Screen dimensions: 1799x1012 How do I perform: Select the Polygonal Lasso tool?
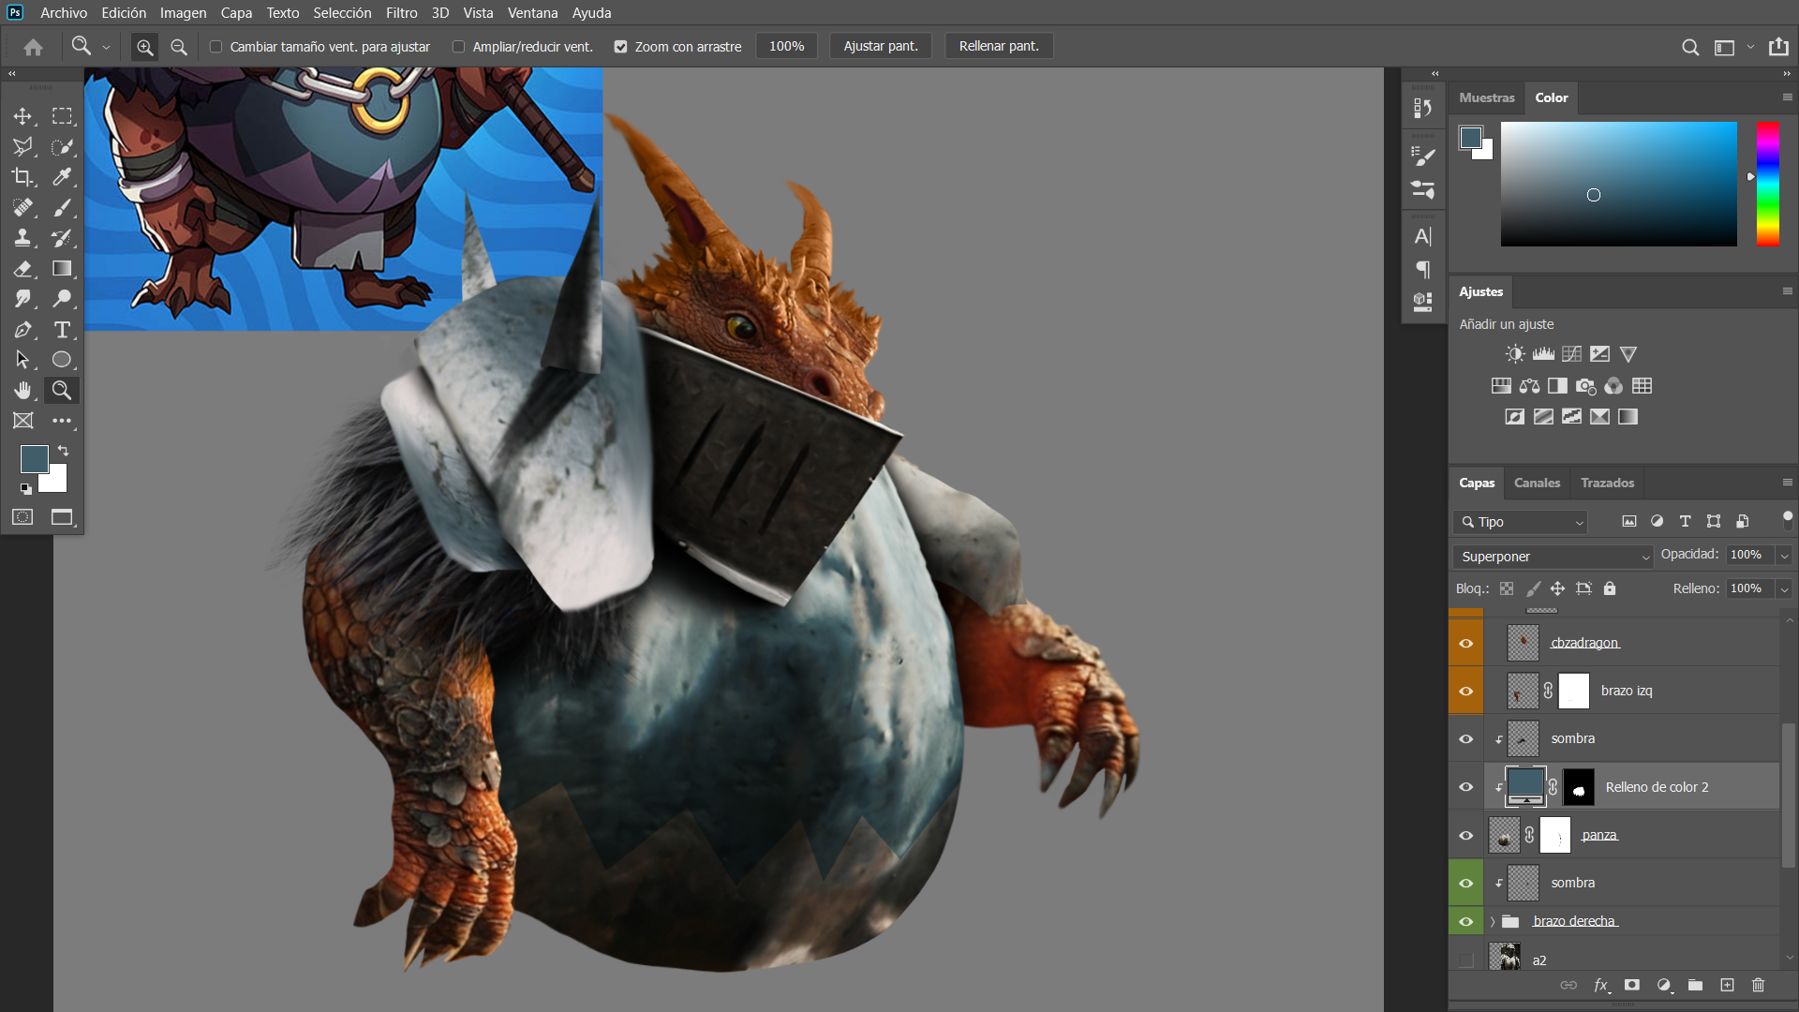point(22,146)
